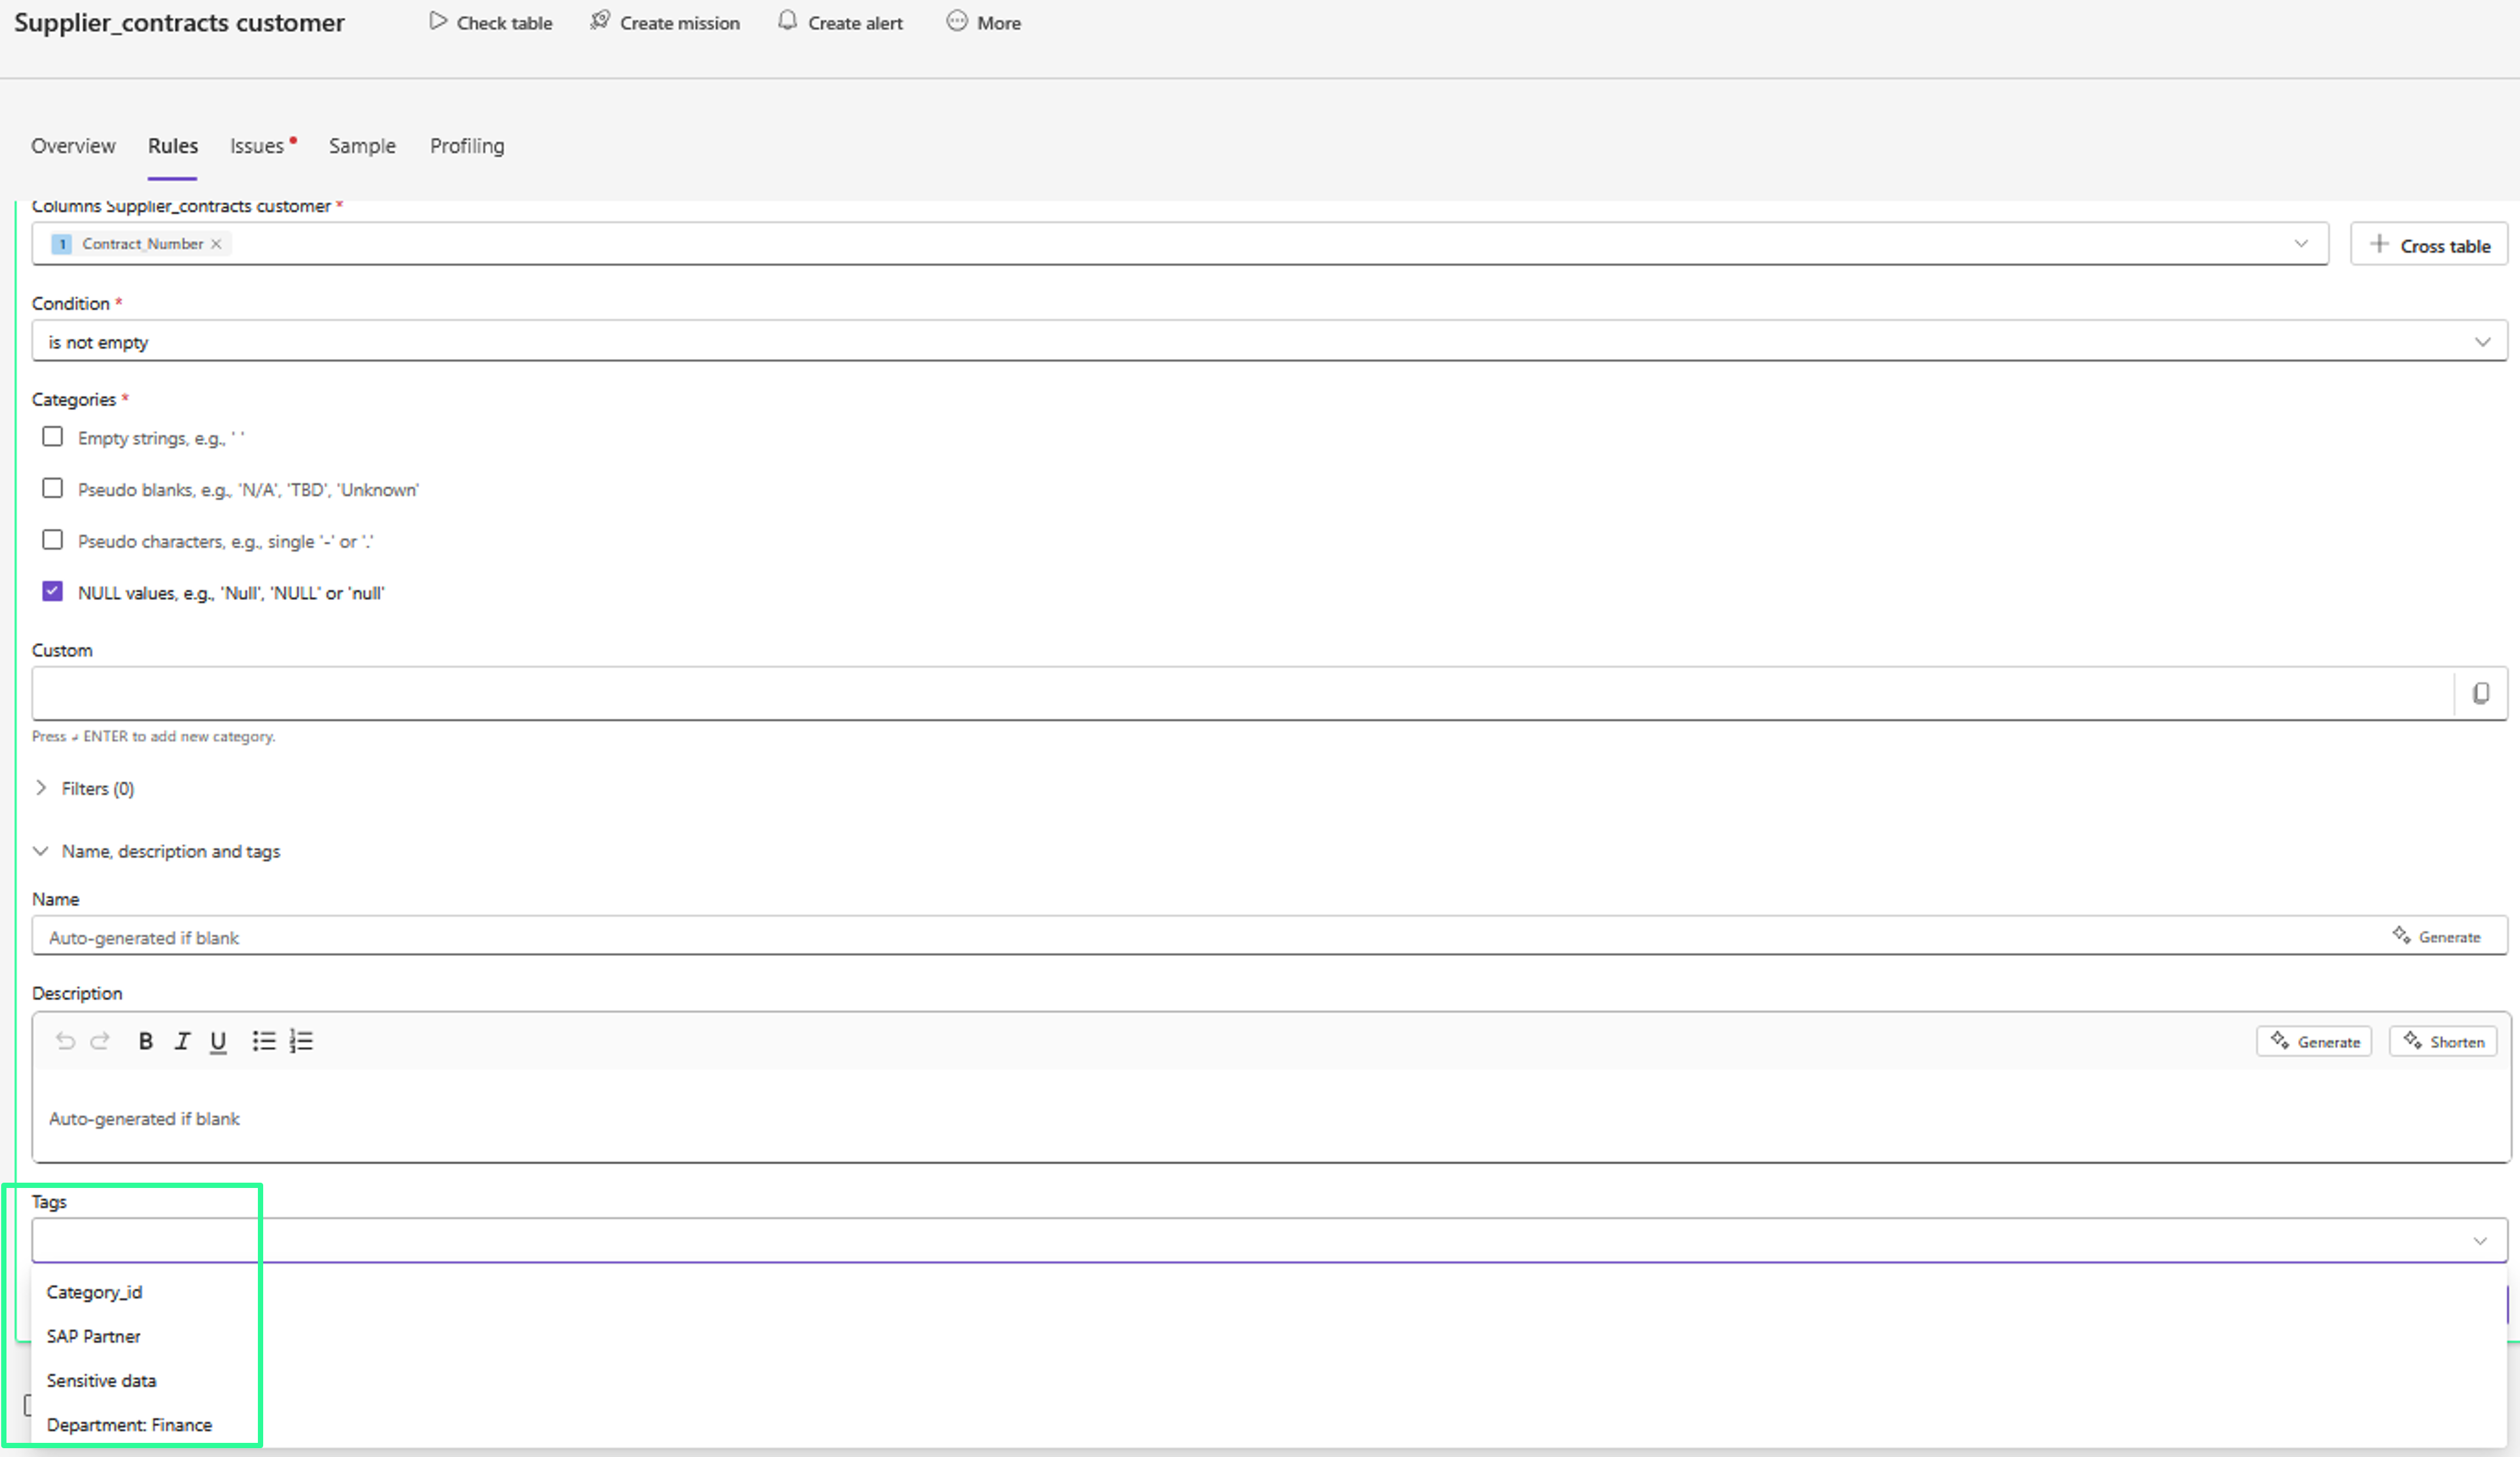Click the Undo icon in the description editor
2520x1457 pixels.
point(65,1041)
